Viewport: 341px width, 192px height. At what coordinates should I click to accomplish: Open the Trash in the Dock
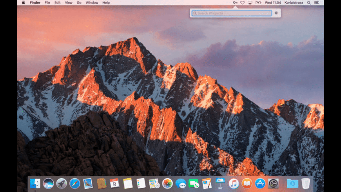coord(306,183)
